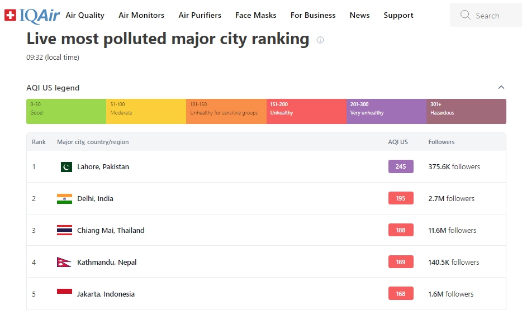Click the Thailand flag icon
The image size is (522, 310).
point(65,230)
